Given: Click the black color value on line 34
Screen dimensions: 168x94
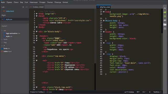Looking at the screenshot, I should [x=132, y=38].
